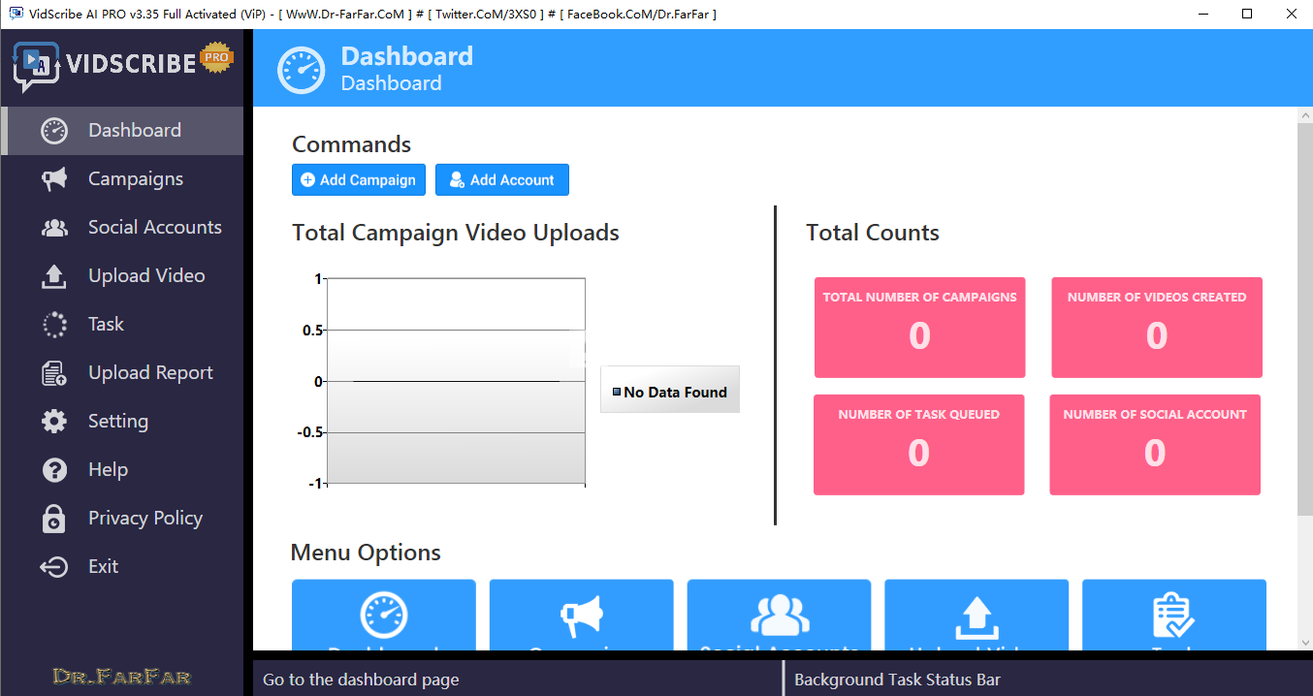Choose Exit in the sidebar
The width and height of the screenshot is (1313, 696).
pos(122,567)
